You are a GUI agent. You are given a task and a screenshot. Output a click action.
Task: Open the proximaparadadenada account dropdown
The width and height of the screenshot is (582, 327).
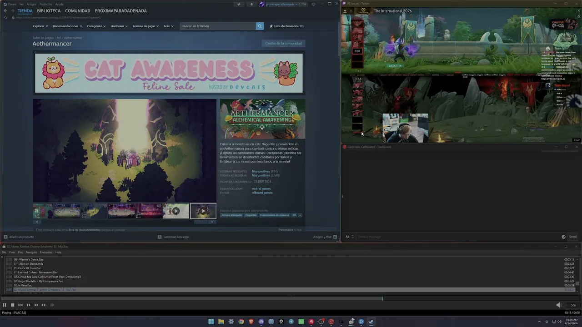pyautogui.click(x=282, y=4)
